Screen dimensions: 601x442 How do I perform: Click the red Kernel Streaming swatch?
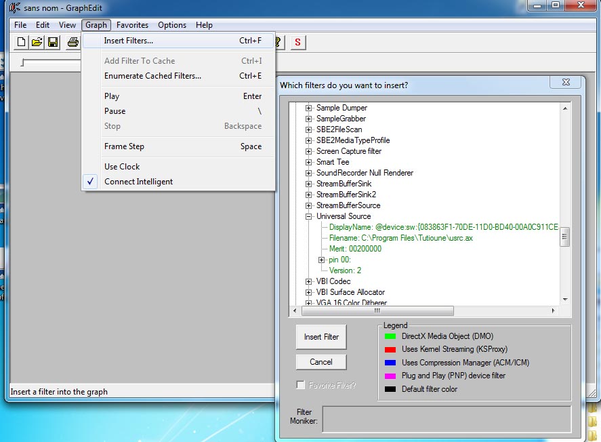(x=390, y=350)
